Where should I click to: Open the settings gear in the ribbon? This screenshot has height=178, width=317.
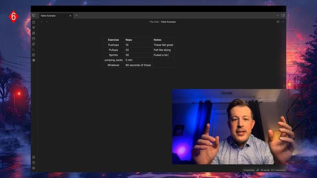[x=34, y=168]
